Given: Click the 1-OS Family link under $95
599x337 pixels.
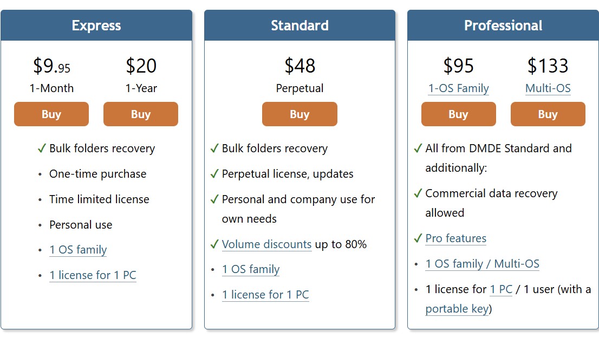Looking at the screenshot, I should point(458,88).
